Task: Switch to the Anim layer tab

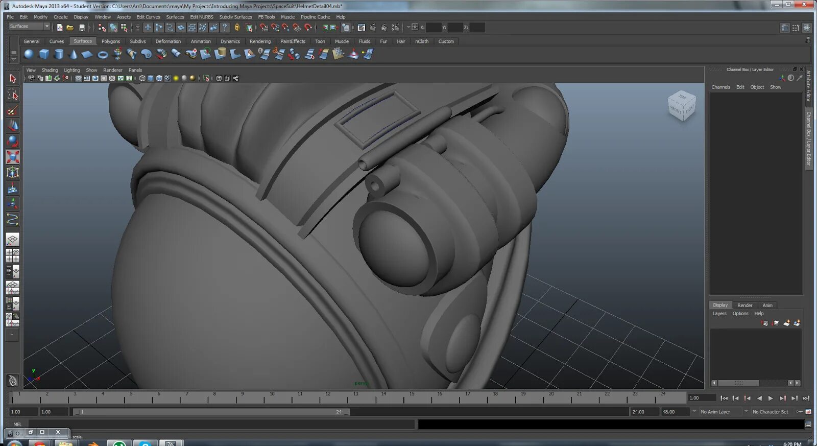Action: click(767, 305)
